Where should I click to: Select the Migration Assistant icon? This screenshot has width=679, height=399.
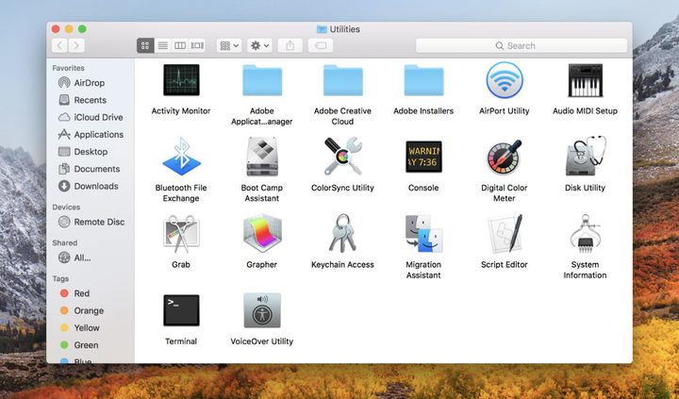pyautogui.click(x=423, y=234)
